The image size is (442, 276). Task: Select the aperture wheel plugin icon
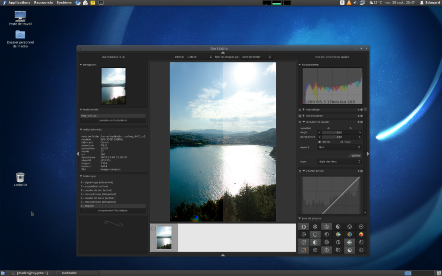pyautogui.click(x=315, y=226)
